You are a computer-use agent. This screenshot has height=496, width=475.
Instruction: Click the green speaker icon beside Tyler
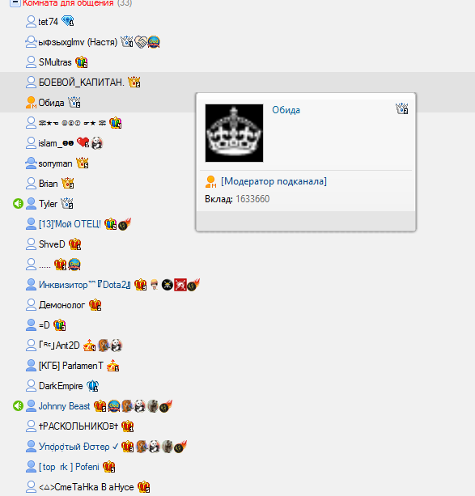pos(18,204)
